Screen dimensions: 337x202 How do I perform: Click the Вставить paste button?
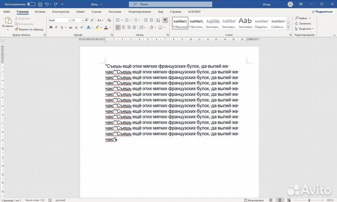pos(8,22)
